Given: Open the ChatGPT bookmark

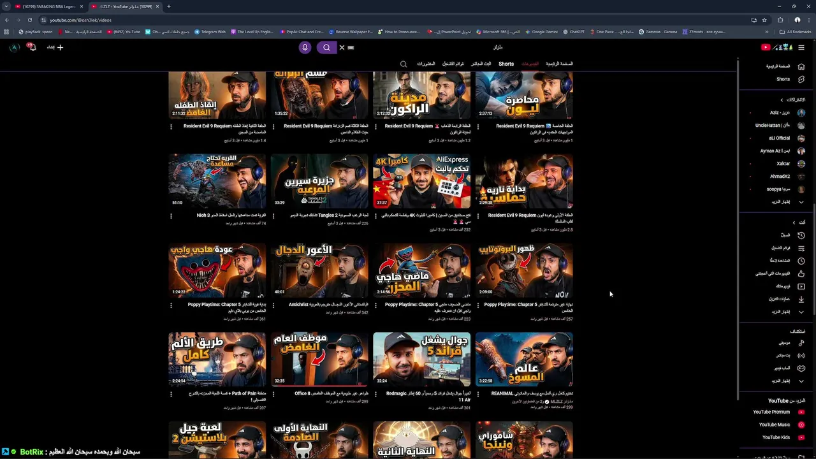Looking at the screenshot, I should pyautogui.click(x=573, y=32).
